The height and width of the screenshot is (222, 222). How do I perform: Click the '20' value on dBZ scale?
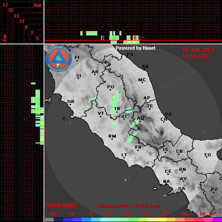click(x=127, y=214)
